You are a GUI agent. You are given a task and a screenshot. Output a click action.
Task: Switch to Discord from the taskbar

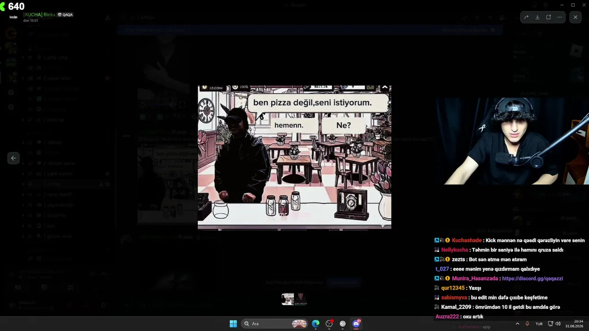point(356,324)
